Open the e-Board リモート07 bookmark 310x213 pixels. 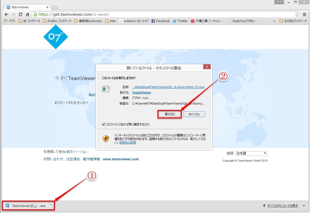(134, 21)
